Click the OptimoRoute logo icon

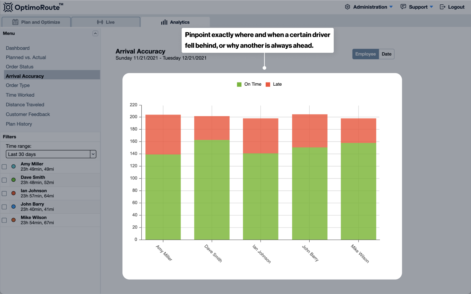(8, 7)
